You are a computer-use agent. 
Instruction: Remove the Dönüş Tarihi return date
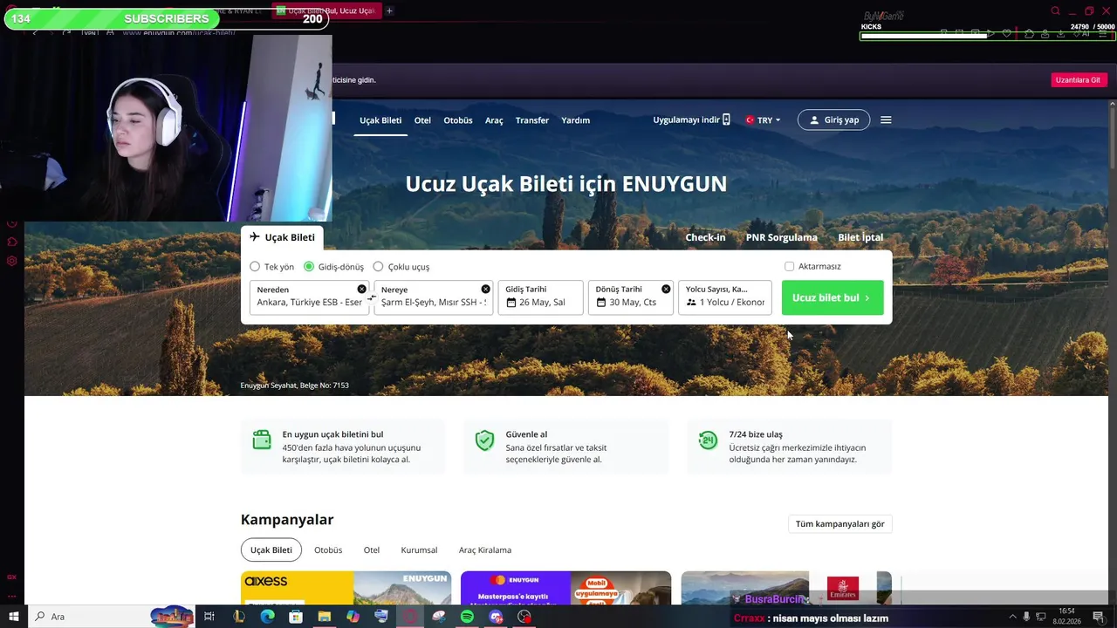(666, 289)
